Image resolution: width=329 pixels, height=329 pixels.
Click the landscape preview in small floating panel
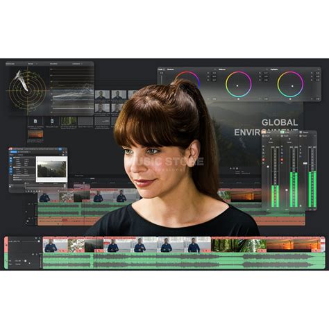[51, 169]
